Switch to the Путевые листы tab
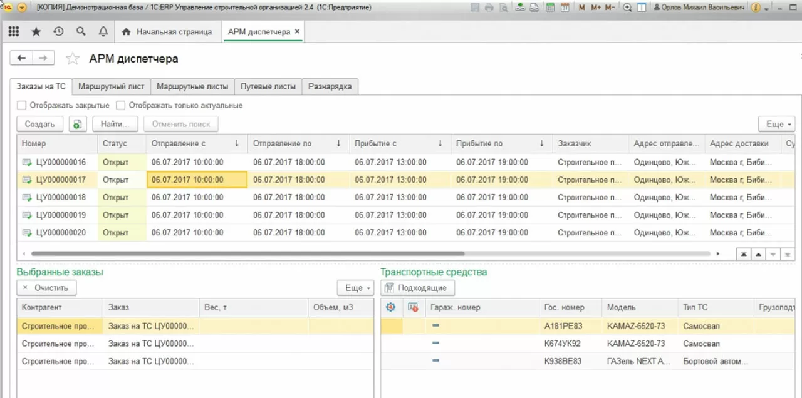This screenshot has width=802, height=398. 268,86
